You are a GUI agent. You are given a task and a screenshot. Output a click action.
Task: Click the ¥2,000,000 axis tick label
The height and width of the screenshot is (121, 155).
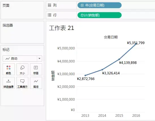pyautogui.click(x=66, y=87)
